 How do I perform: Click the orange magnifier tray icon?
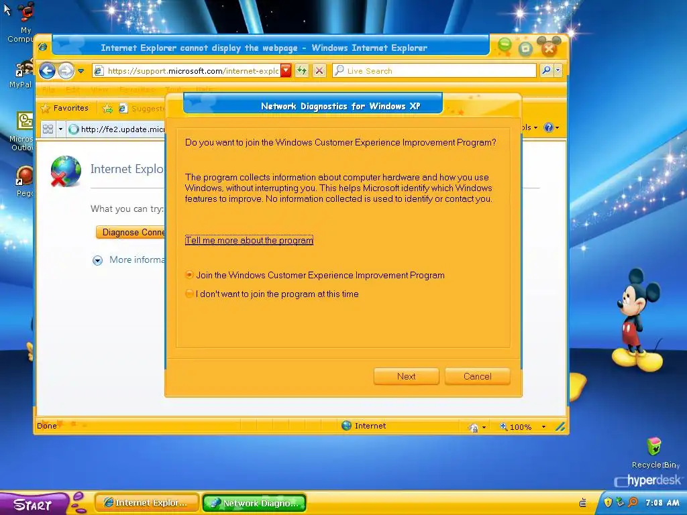(633, 502)
